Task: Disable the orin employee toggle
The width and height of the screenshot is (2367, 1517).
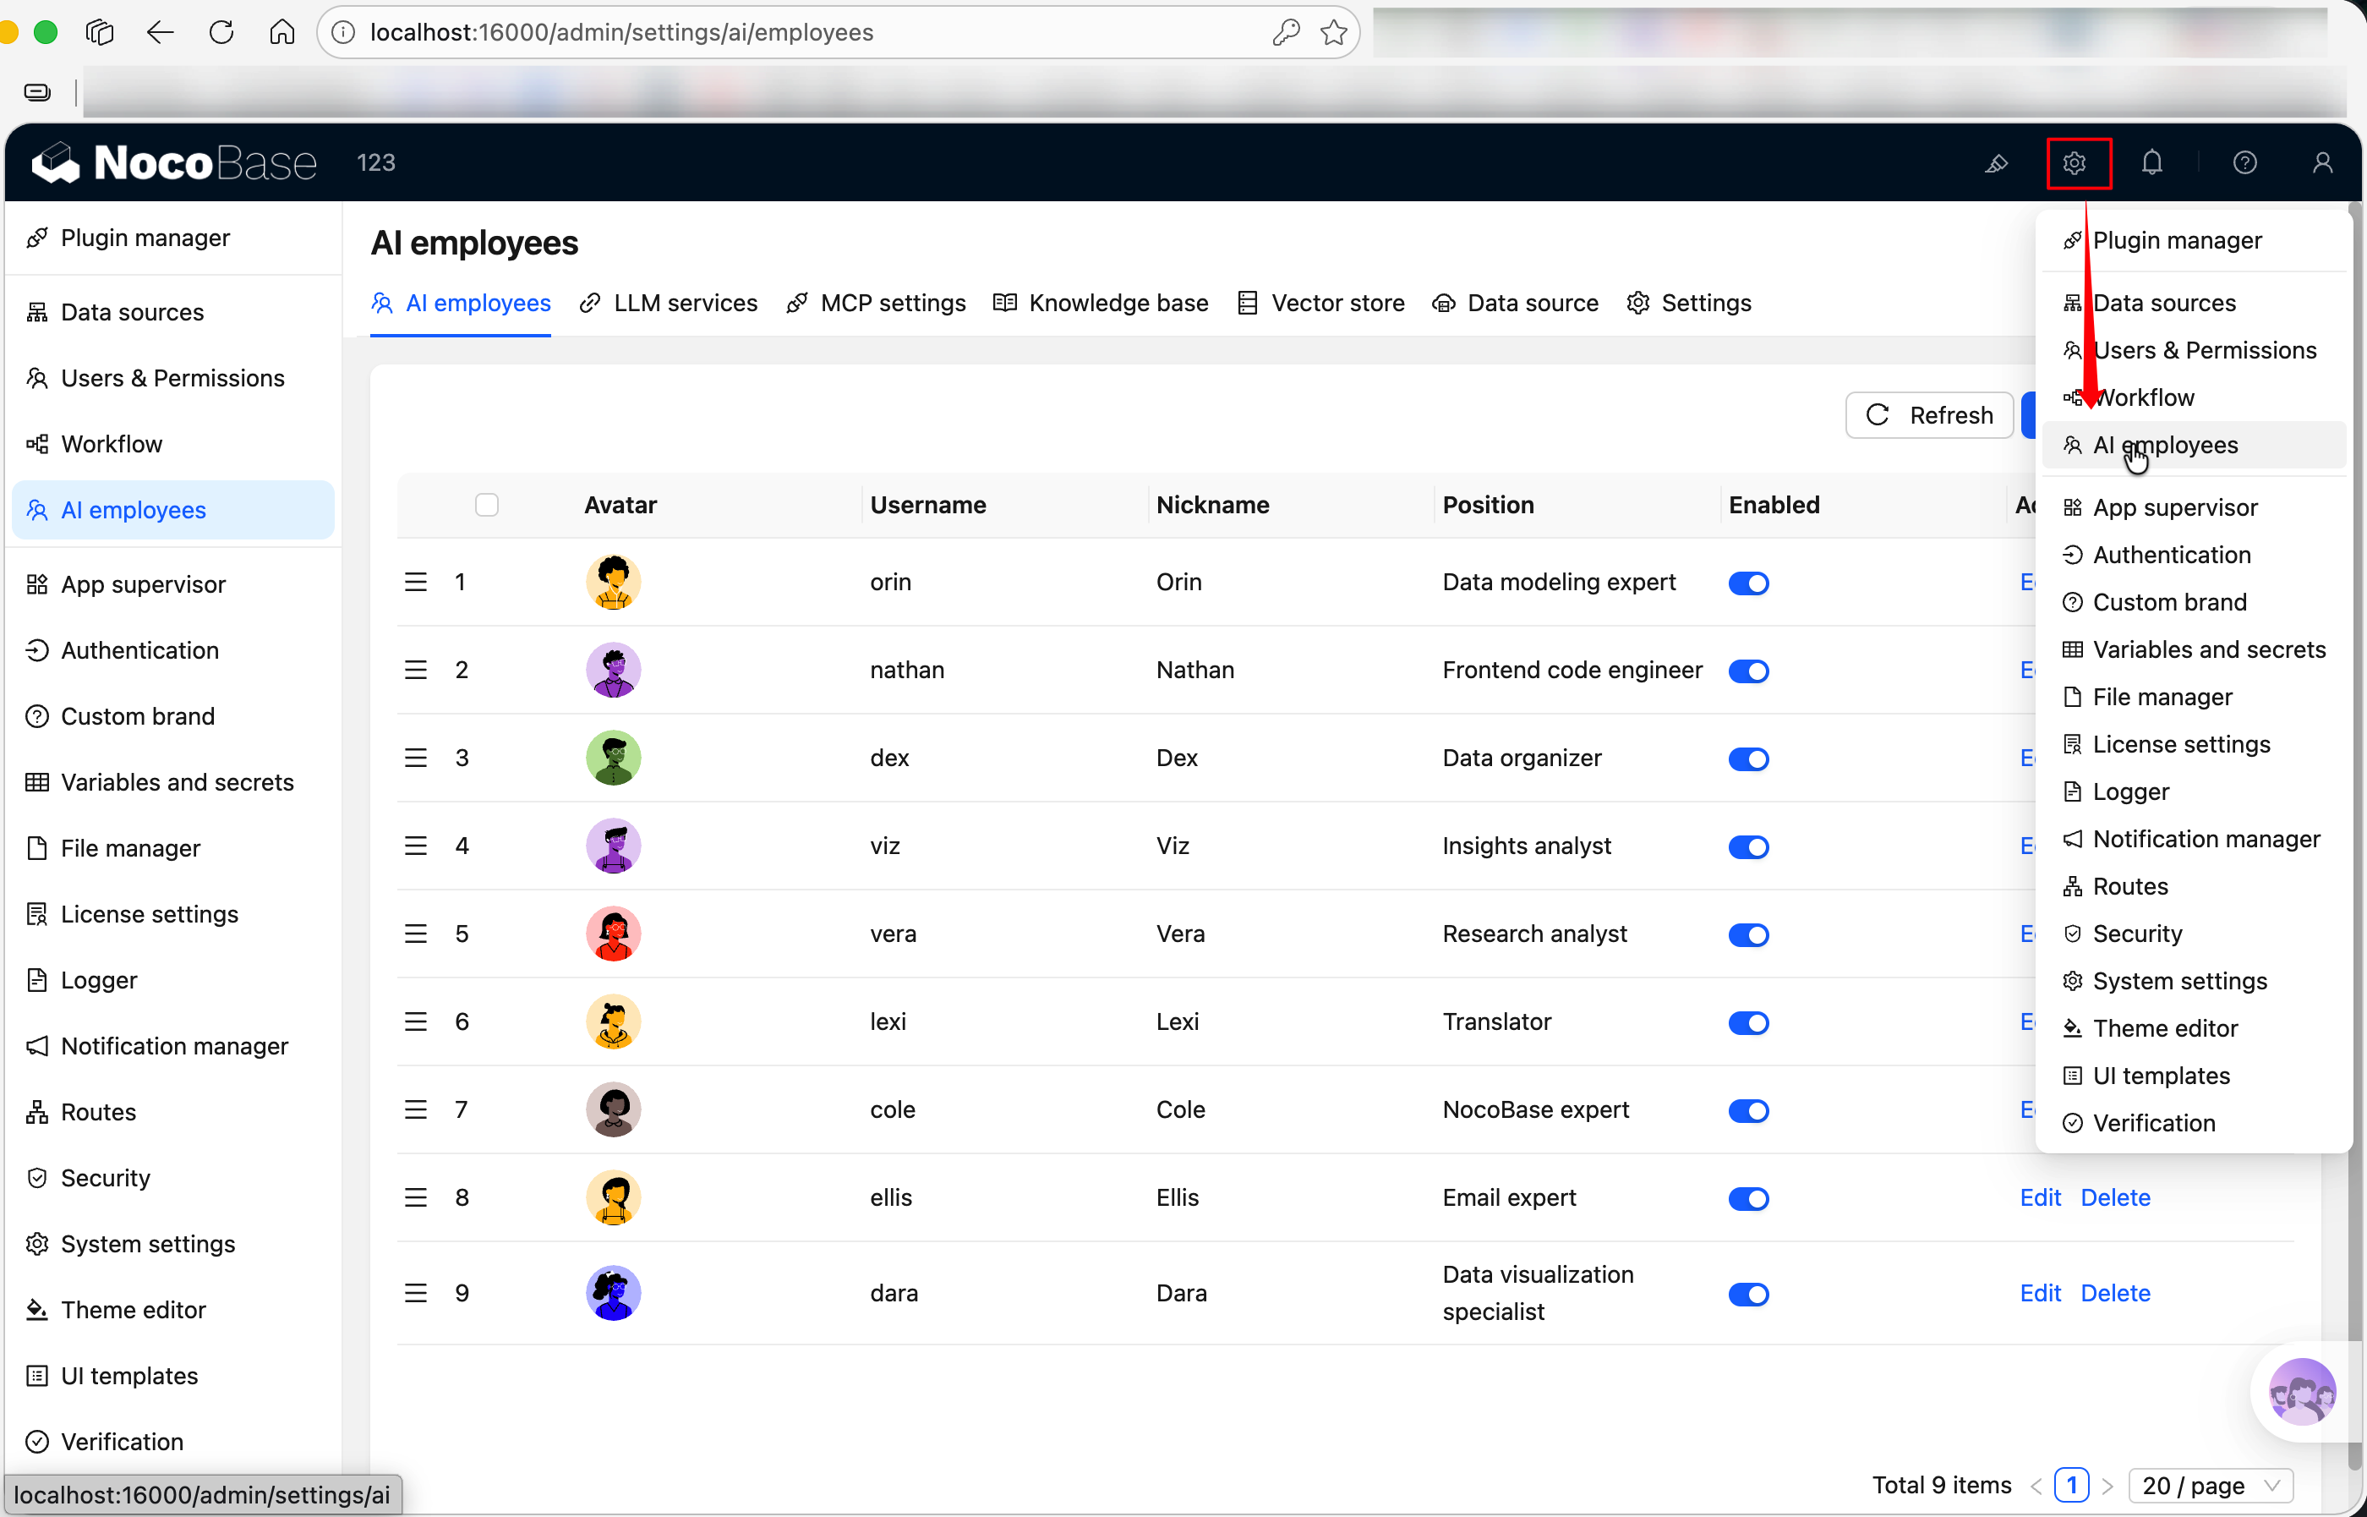Action: pyautogui.click(x=1749, y=583)
